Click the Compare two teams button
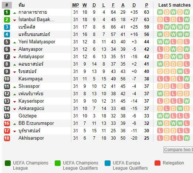 pyautogui.click(x=178, y=150)
